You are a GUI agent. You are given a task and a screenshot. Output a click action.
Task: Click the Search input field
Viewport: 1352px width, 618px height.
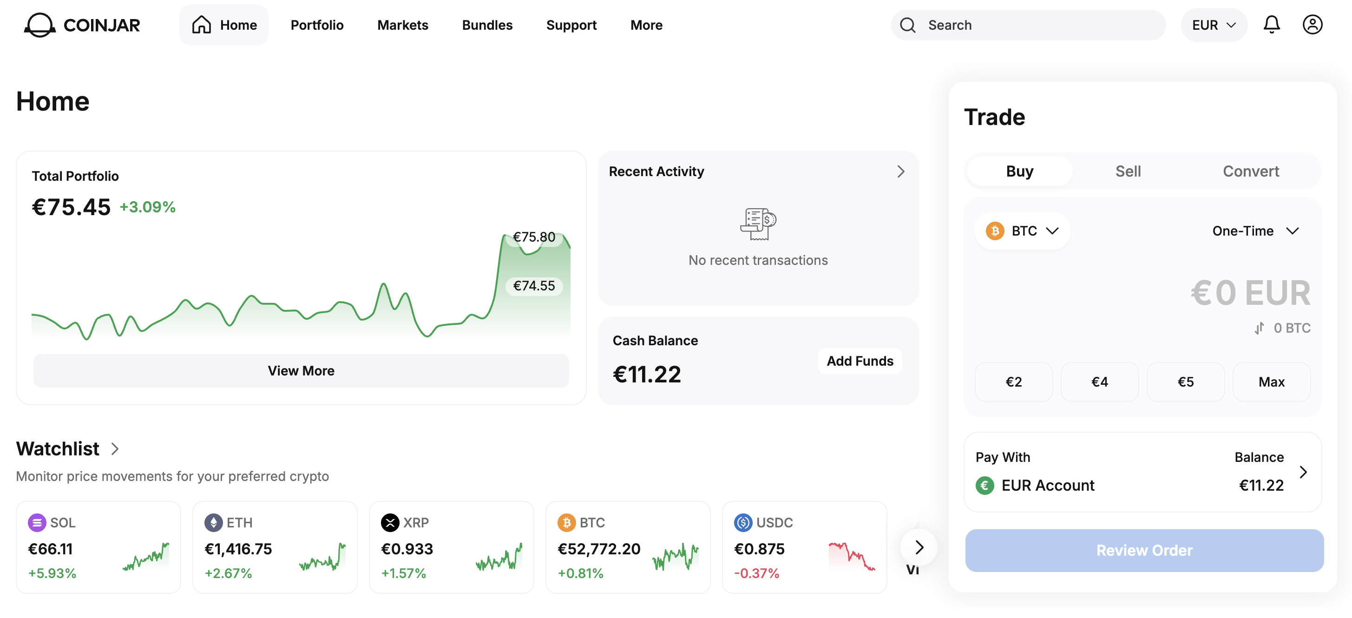coord(1028,25)
